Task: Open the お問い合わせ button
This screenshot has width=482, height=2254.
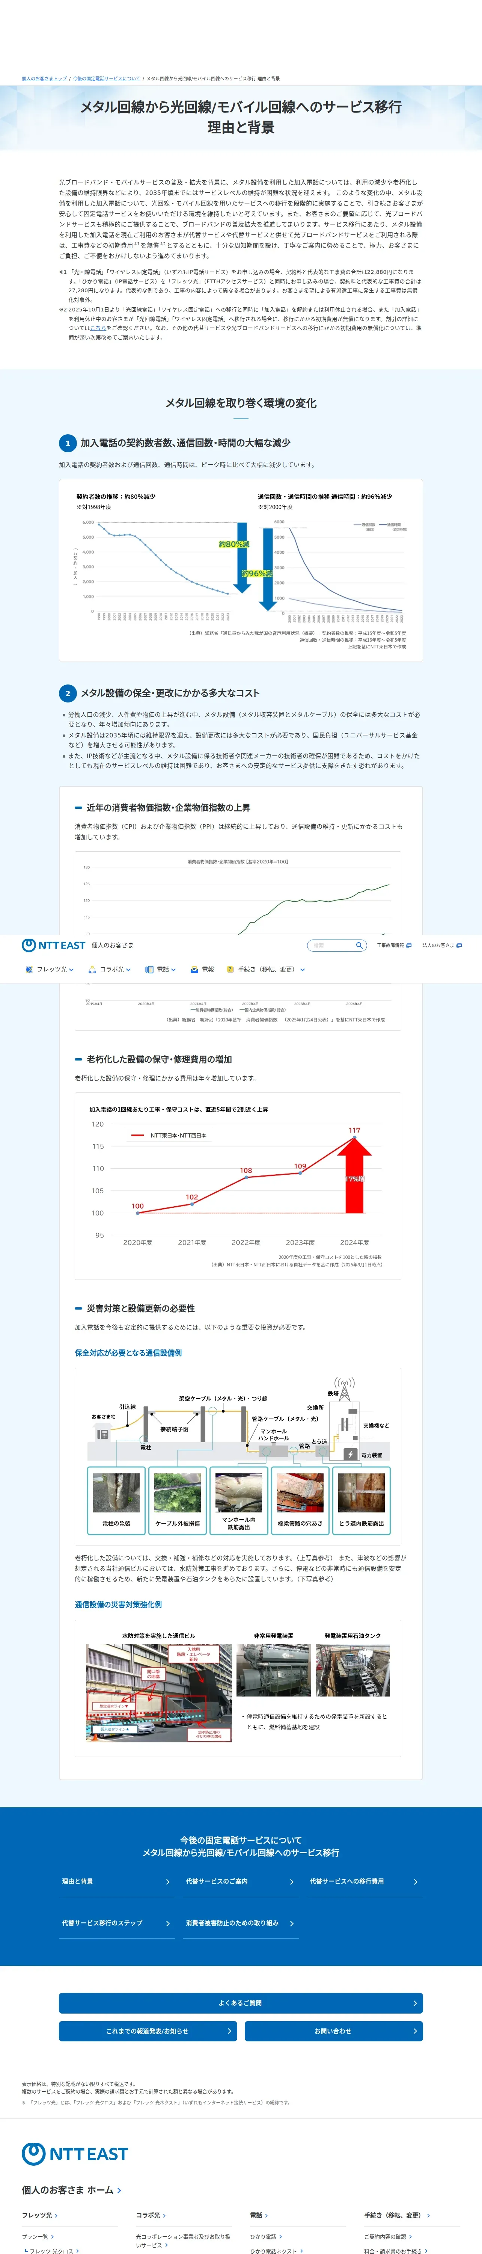Action: coord(333,2031)
